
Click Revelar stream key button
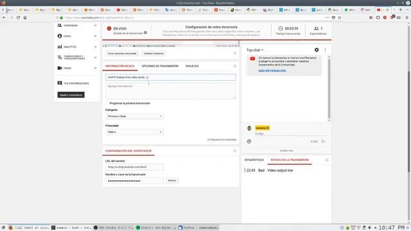(172, 180)
